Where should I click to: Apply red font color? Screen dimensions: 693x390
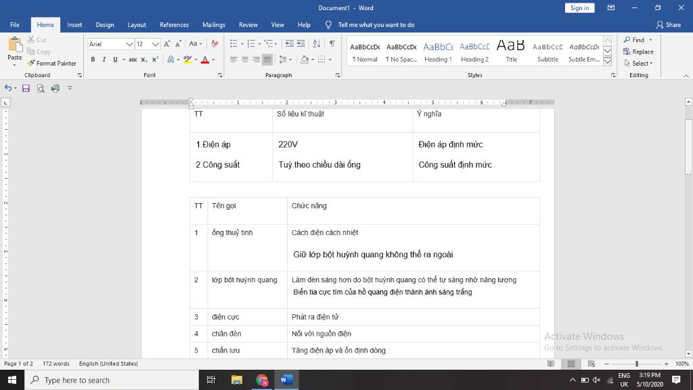205,60
